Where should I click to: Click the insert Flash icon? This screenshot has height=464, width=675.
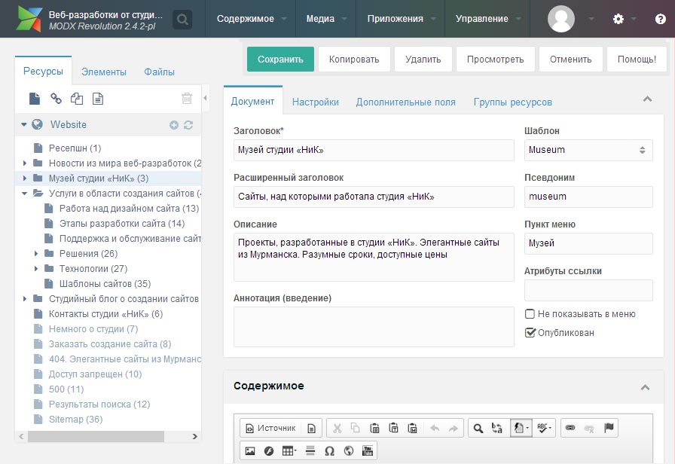pos(269,450)
